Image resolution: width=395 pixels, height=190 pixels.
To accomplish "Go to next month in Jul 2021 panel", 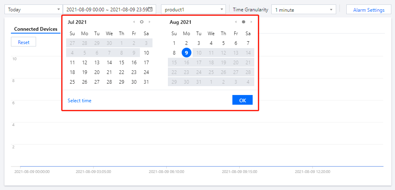I will click(149, 22).
